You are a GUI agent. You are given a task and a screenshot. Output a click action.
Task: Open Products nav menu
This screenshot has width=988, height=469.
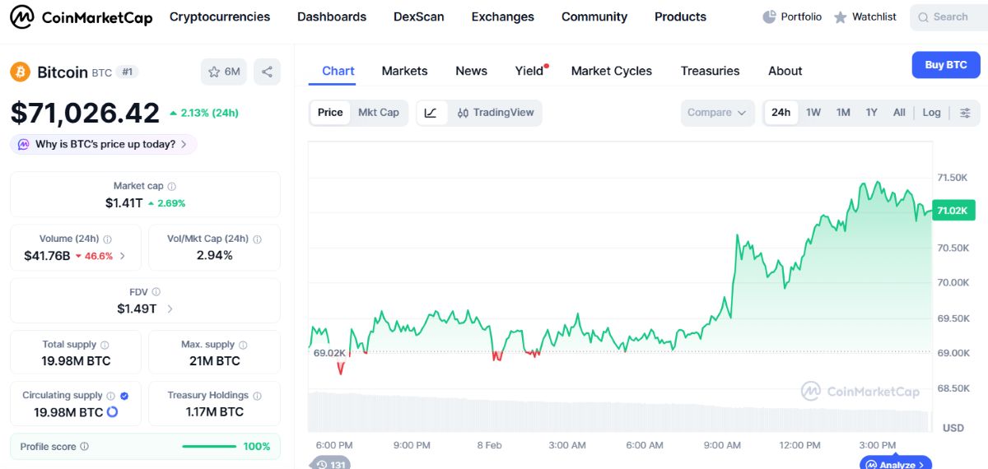point(680,16)
